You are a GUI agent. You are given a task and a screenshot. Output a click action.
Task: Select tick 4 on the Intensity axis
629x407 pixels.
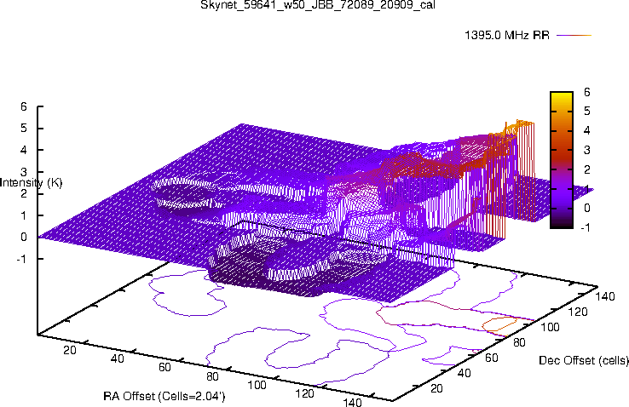tap(24, 150)
